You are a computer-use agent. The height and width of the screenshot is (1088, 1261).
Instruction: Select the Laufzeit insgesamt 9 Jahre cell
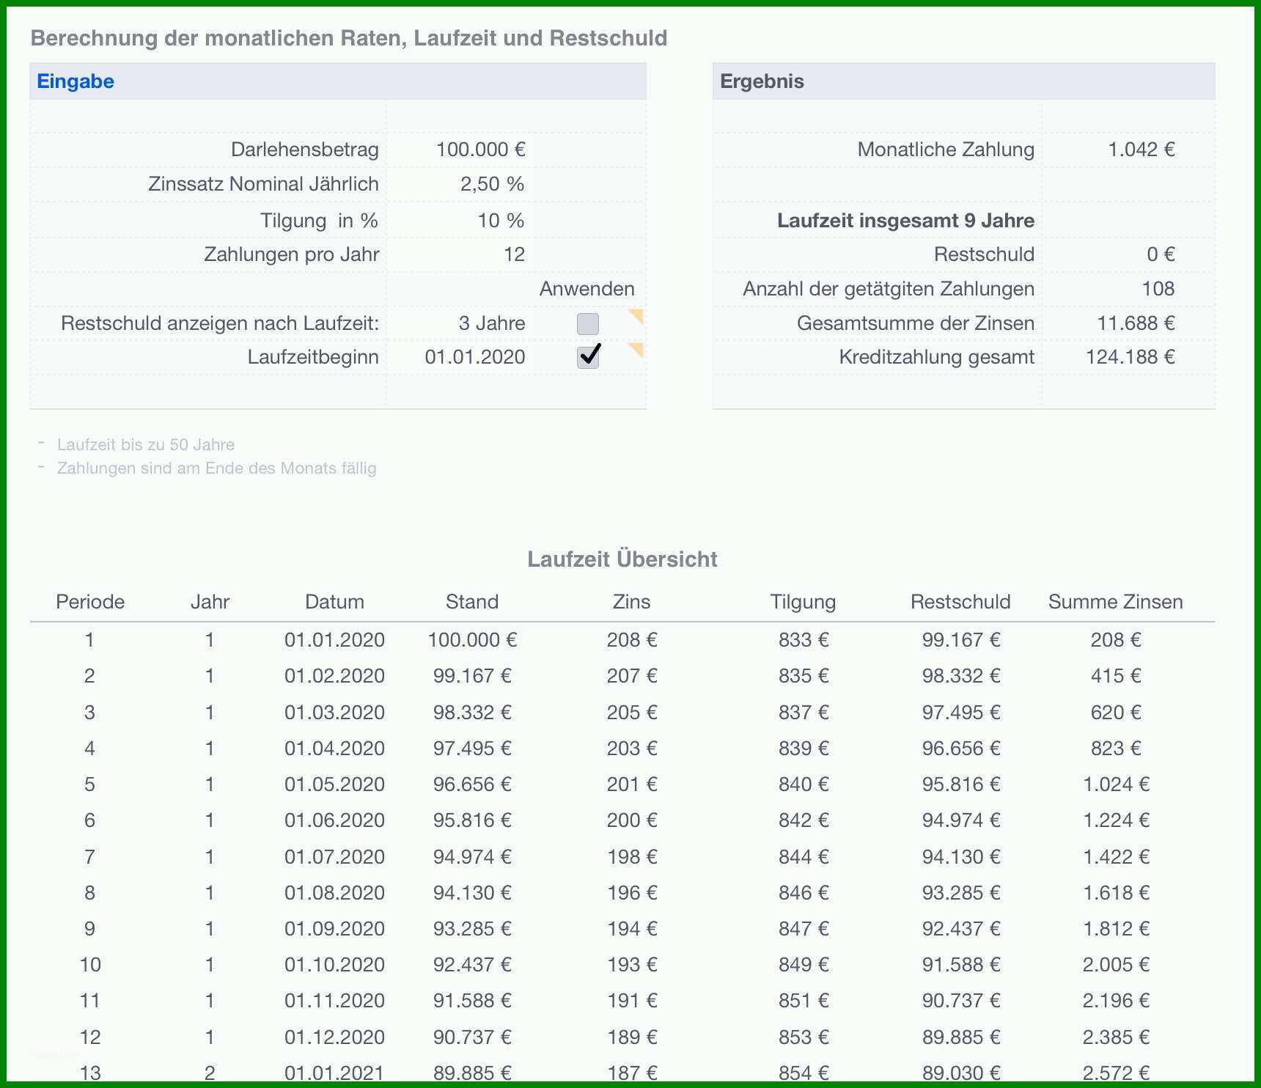tap(905, 221)
